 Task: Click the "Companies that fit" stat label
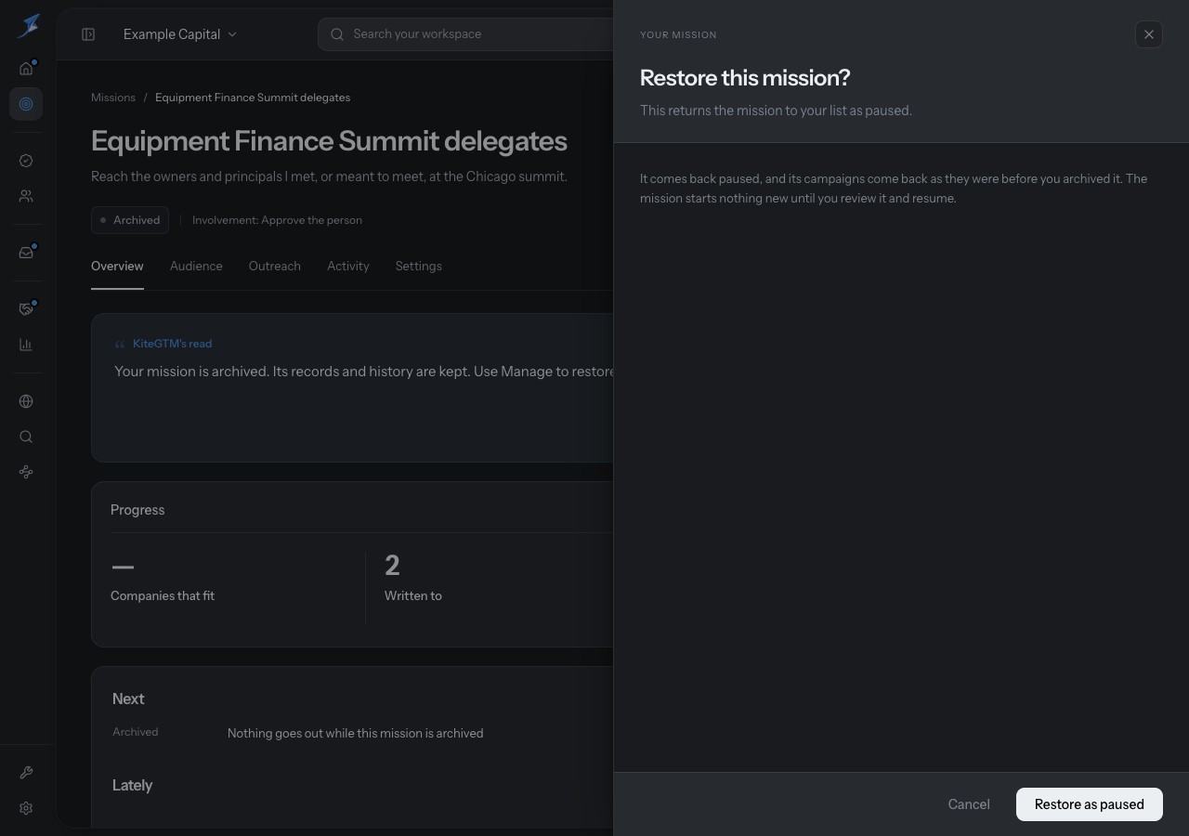[163, 596]
